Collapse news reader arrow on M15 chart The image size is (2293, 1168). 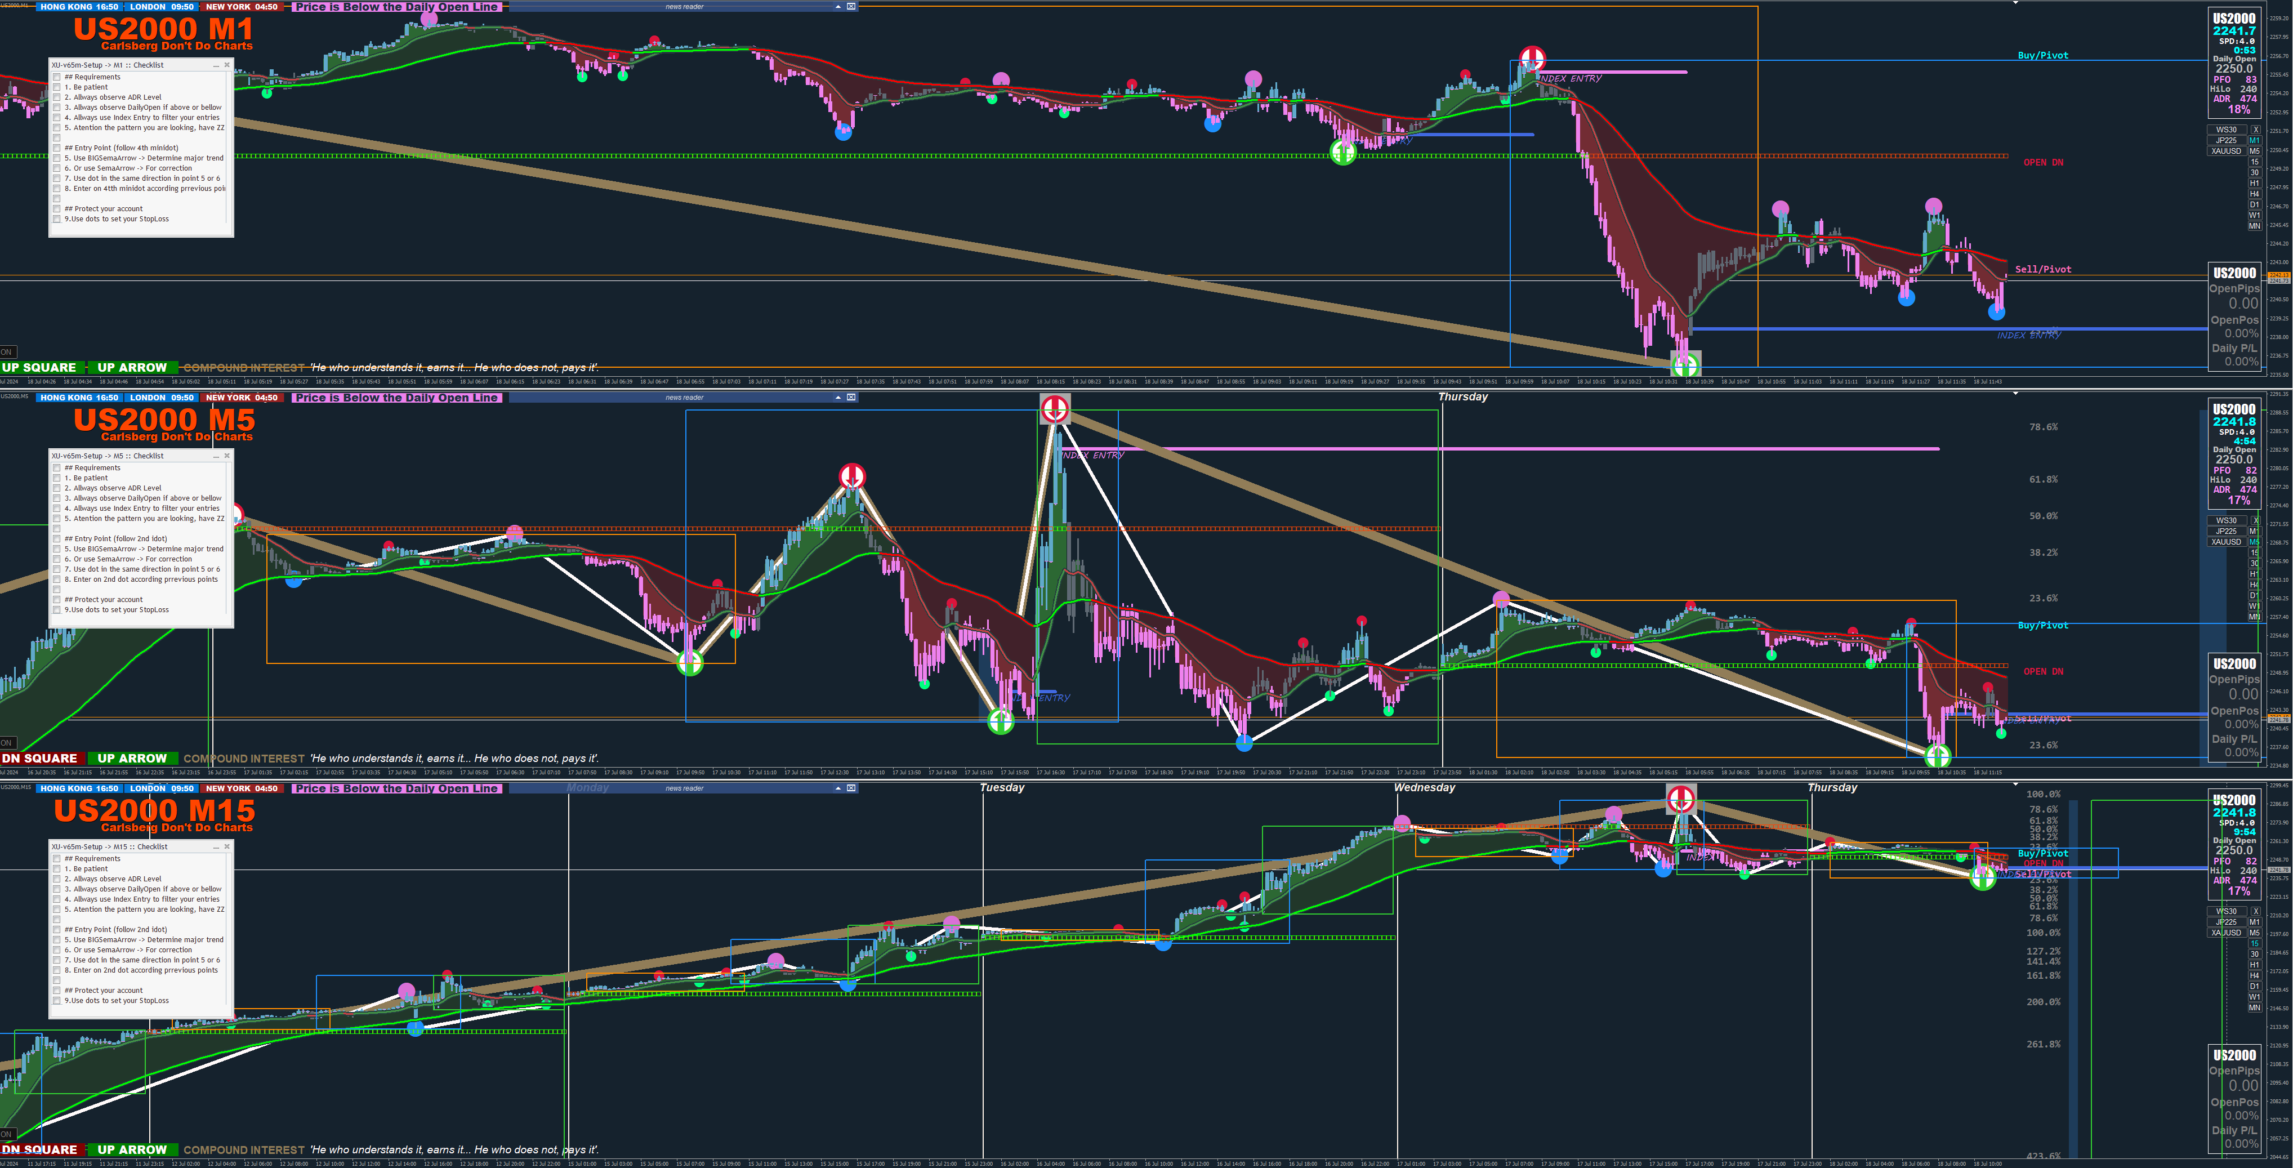(x=837, y=788)
